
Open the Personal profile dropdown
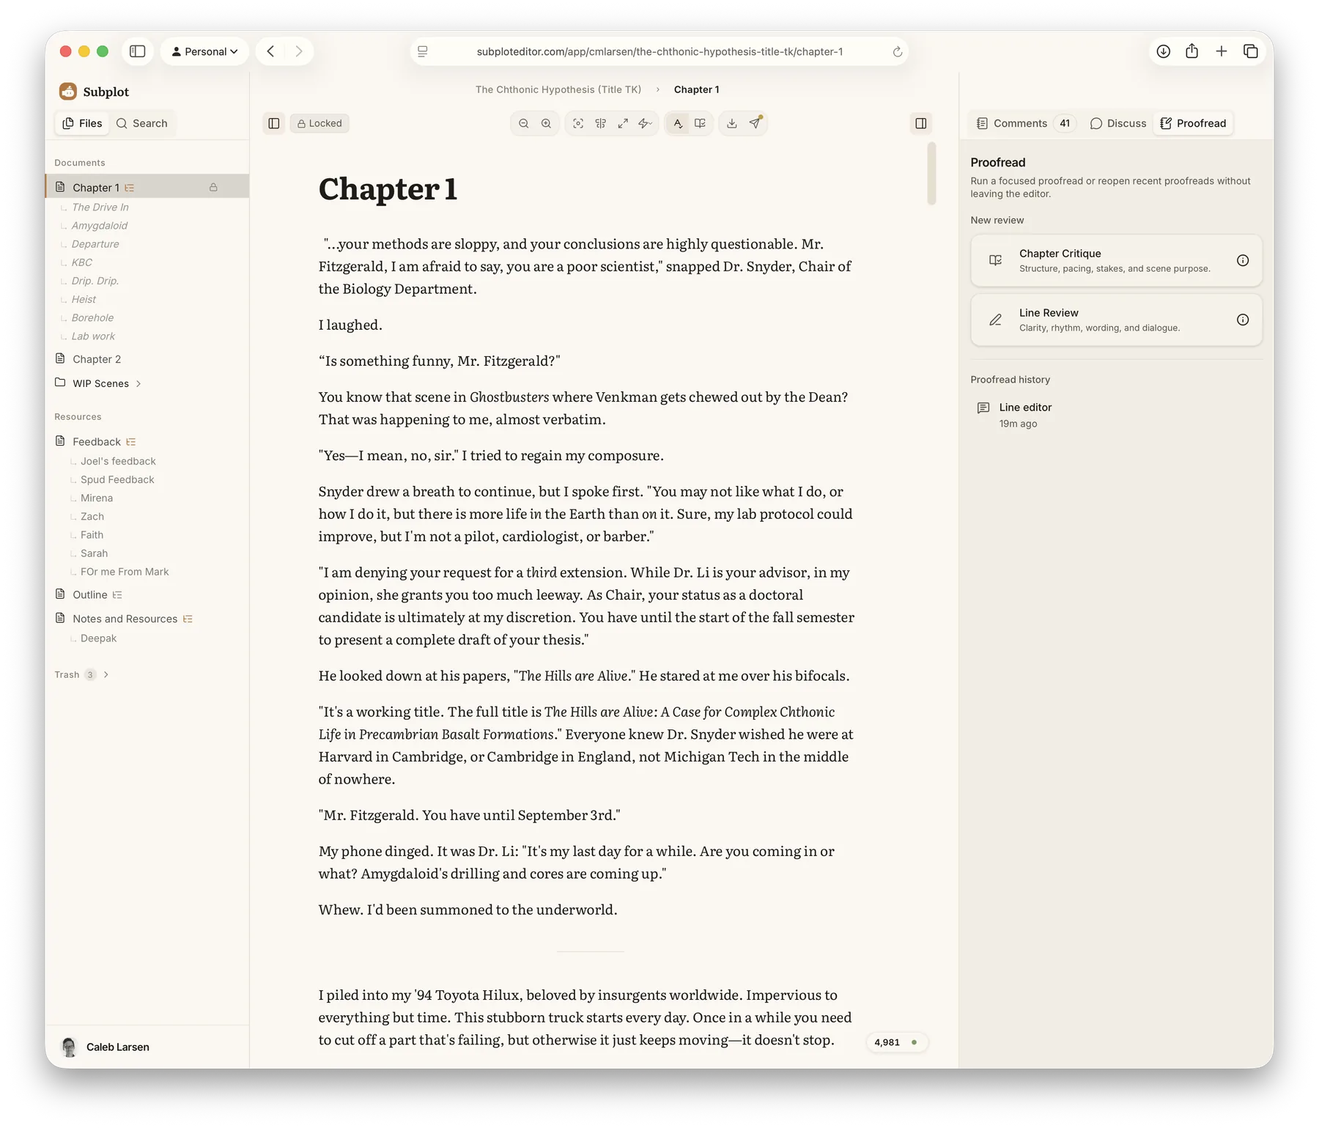(x=204, y=51)
